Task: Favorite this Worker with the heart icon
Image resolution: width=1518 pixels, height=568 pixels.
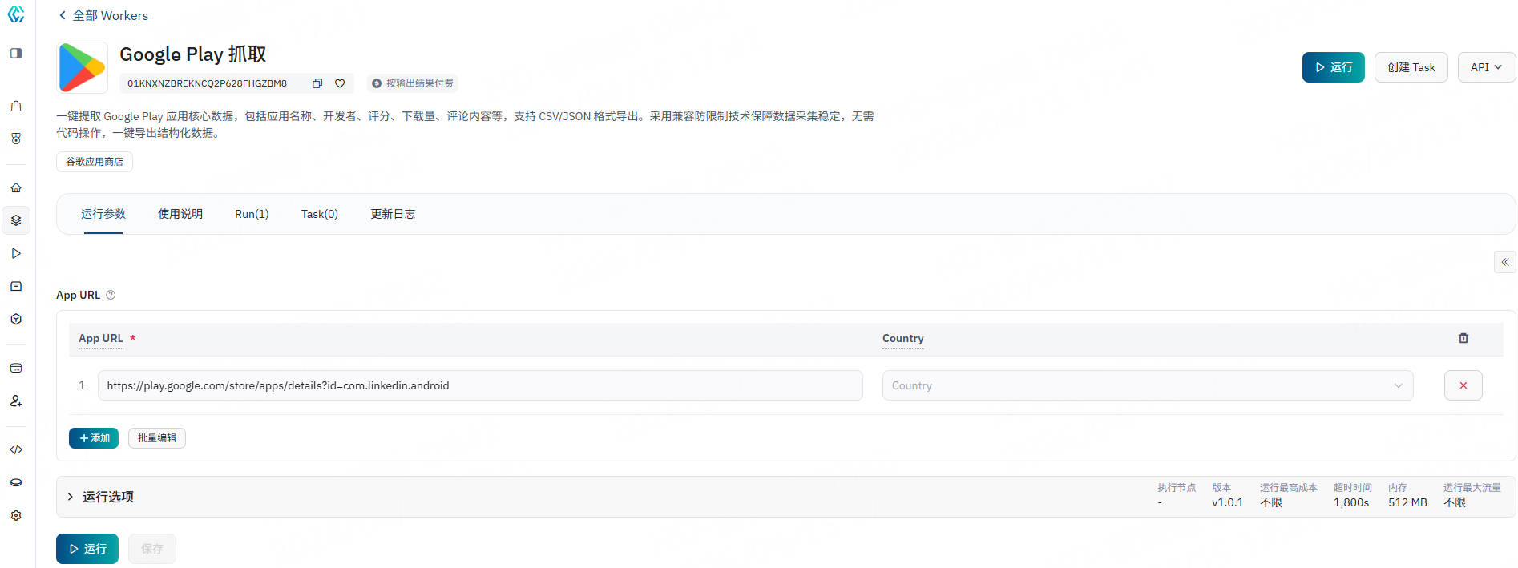Action: click(x=340, y=83)
